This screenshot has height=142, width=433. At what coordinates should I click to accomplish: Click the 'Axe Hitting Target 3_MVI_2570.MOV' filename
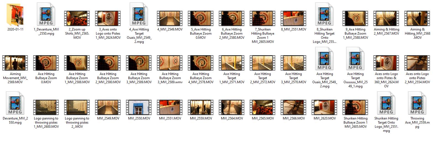(294, 78)
